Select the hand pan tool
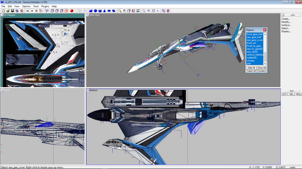302x169 pixels. 124,11
